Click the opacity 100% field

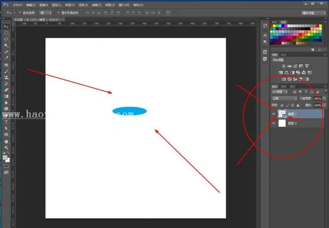tap(318, 98)
